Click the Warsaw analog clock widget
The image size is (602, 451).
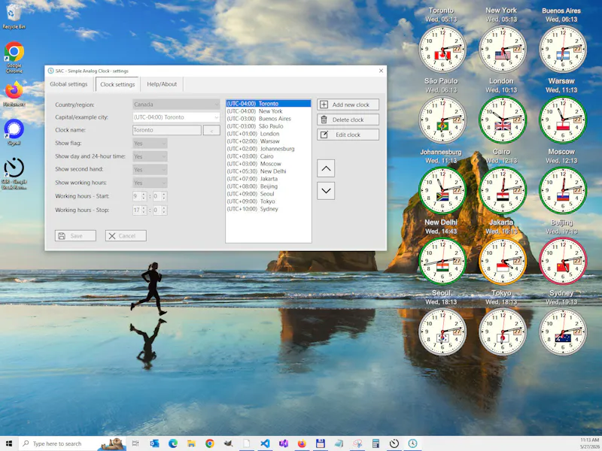[x=563, y=120]
